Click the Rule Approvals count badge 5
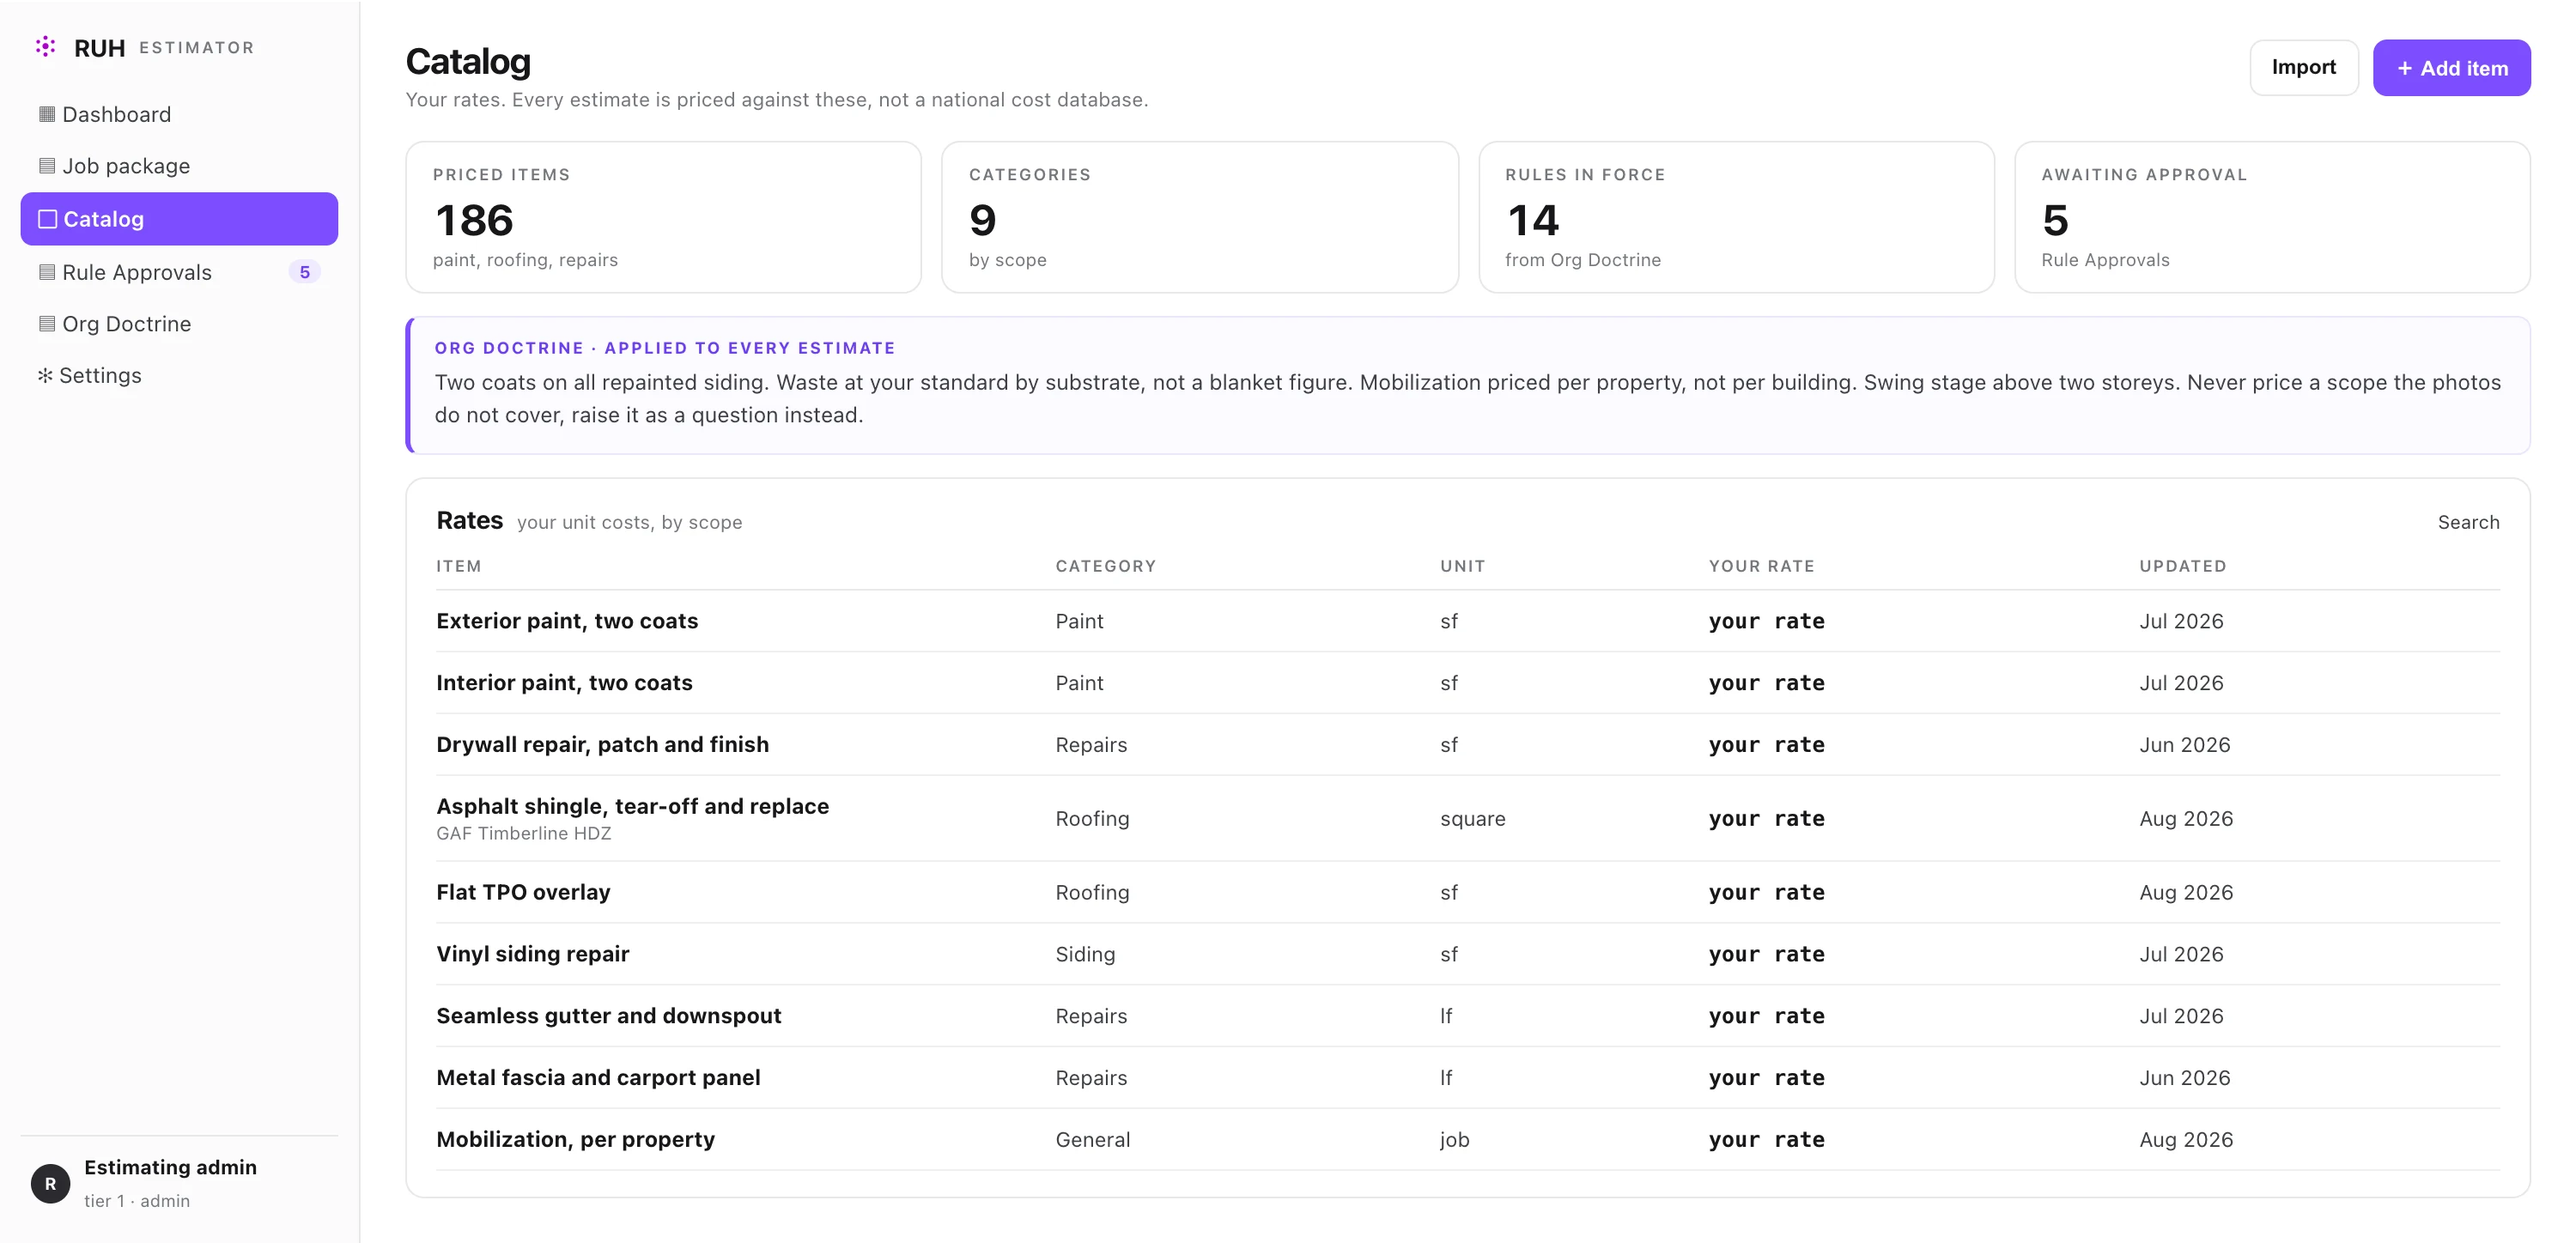This screenshot has height=1243, width=2576. pyautogui.click(x=305, y=272)
